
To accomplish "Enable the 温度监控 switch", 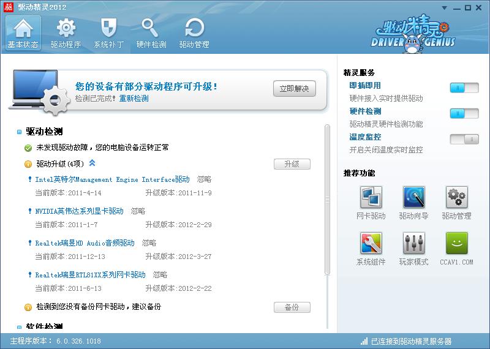I will coord(464,139).
